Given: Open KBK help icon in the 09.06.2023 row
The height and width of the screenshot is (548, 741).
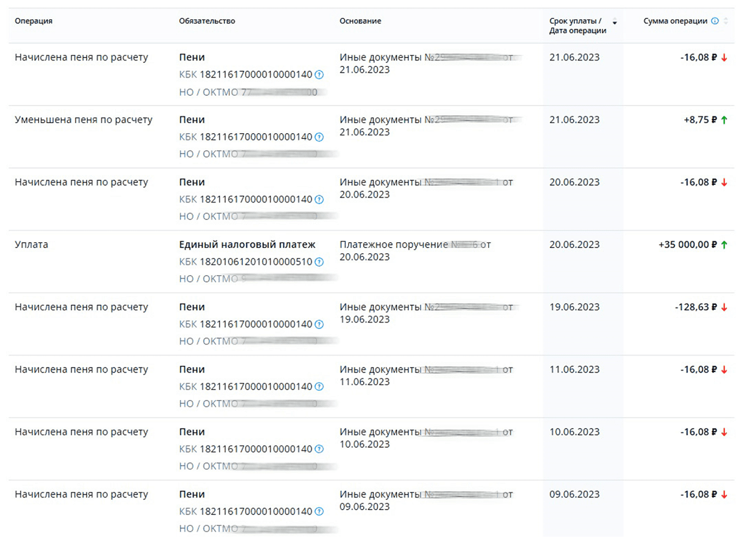Looking at the screenshot, I should point(319,511).
